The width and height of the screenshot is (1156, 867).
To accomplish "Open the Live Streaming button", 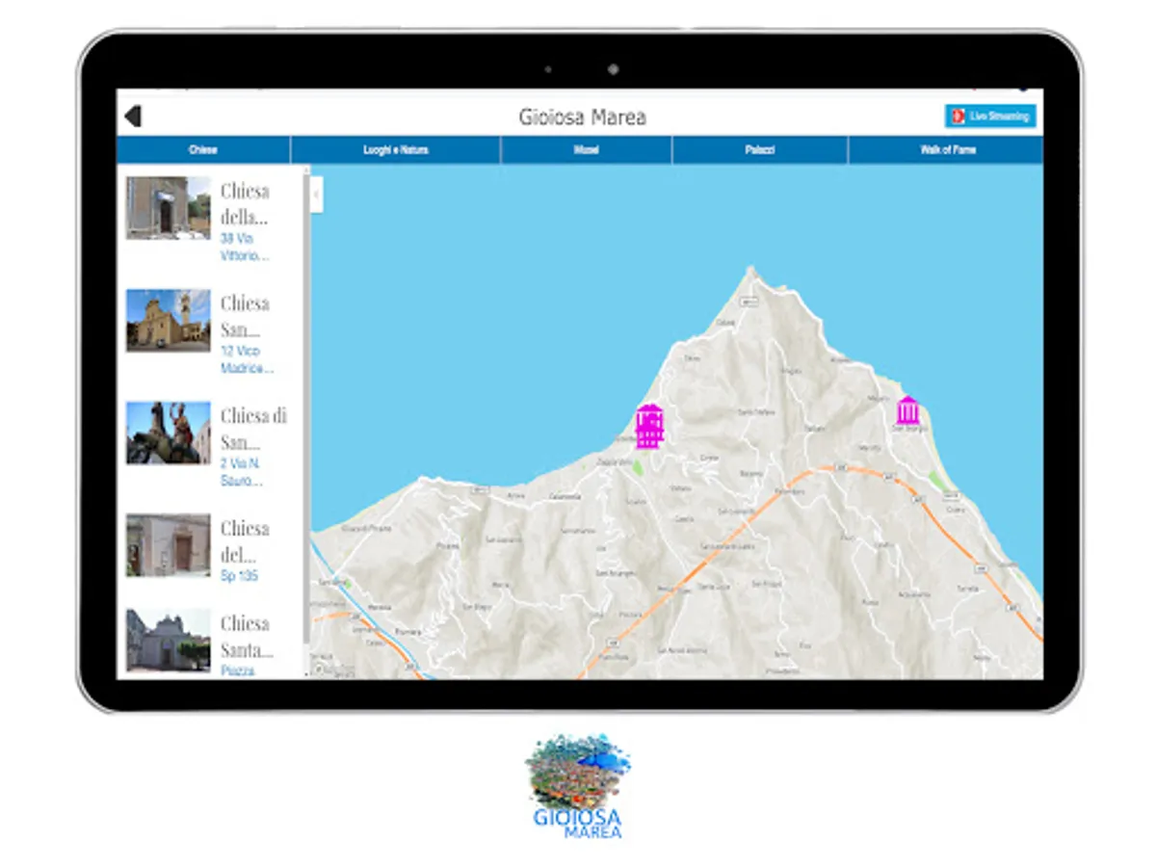I will pyautogui.click(x=990, y=116).
